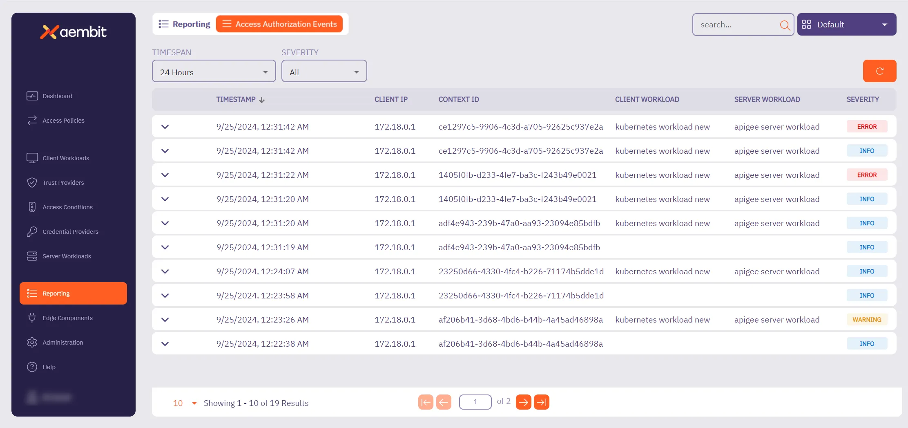Screen dimensions: 908x428
Task: Open the Default tenant dropdown
Action: pyautogui.click(x=847, y=25)
